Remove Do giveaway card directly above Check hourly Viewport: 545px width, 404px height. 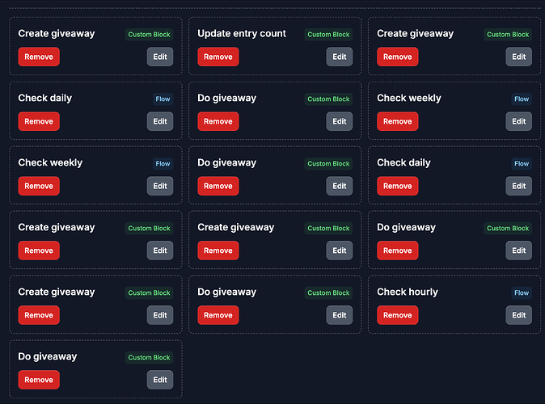[x=397, y=250]
